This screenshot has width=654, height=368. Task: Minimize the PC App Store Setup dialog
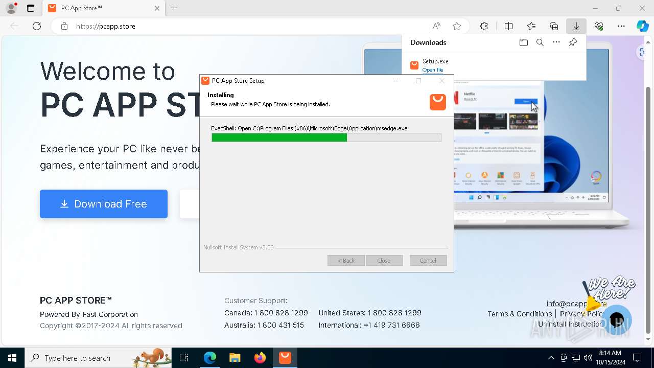pyautogui.click(x=395, y=81)
